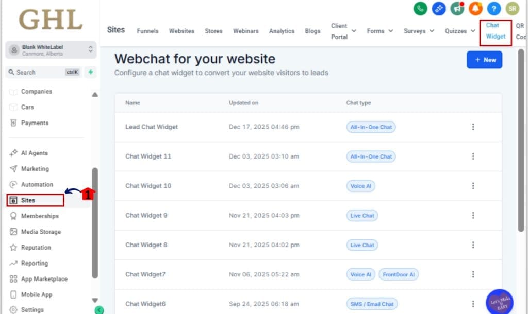Open three-dot menu for Chat Widget 10
The height and width of the screenshot is (314, 528).
(473, 186)
